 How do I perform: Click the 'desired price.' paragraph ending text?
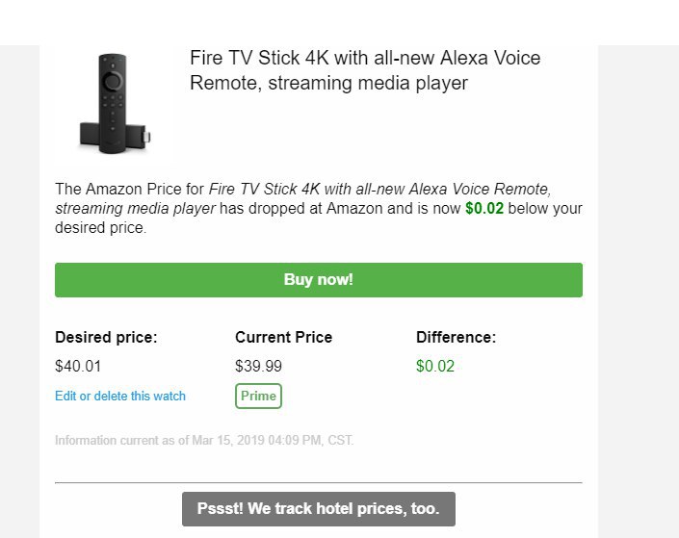pos(99,229)
